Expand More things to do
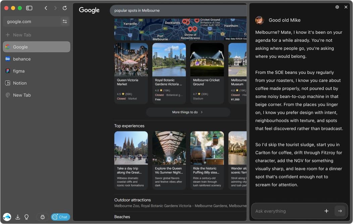The height and width of the screenshot is (224, 353). coord(188,112)
